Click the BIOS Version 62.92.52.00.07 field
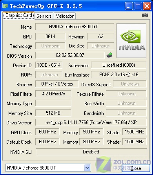 click(x=70, y=55)
